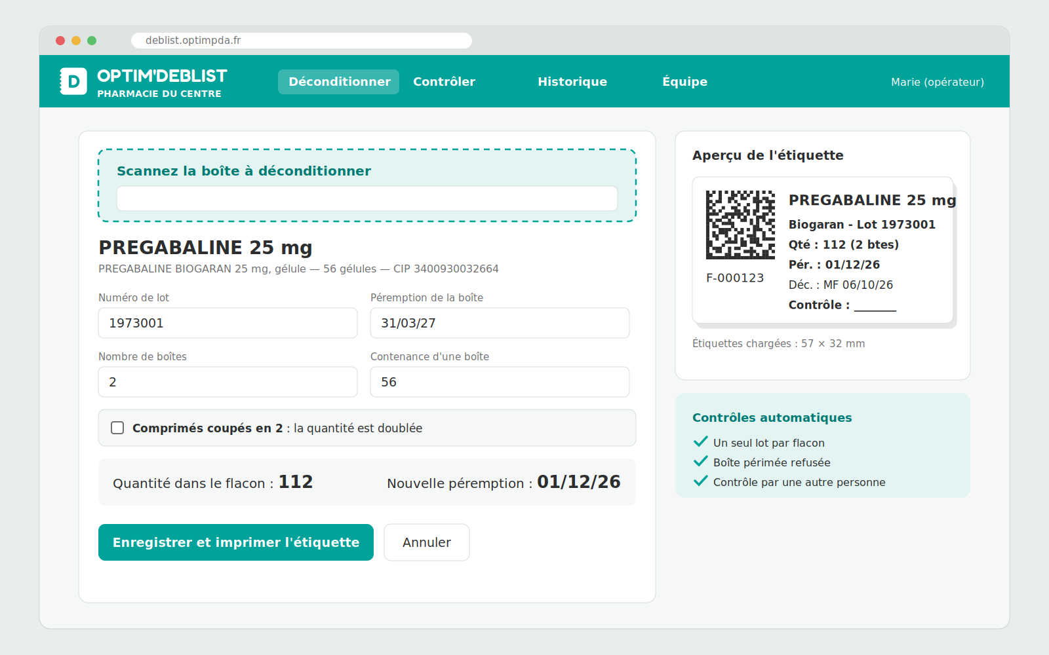1049x655 pixels.
Task: Click the Optim'Deblist logo icon
Action: [73, 81]
